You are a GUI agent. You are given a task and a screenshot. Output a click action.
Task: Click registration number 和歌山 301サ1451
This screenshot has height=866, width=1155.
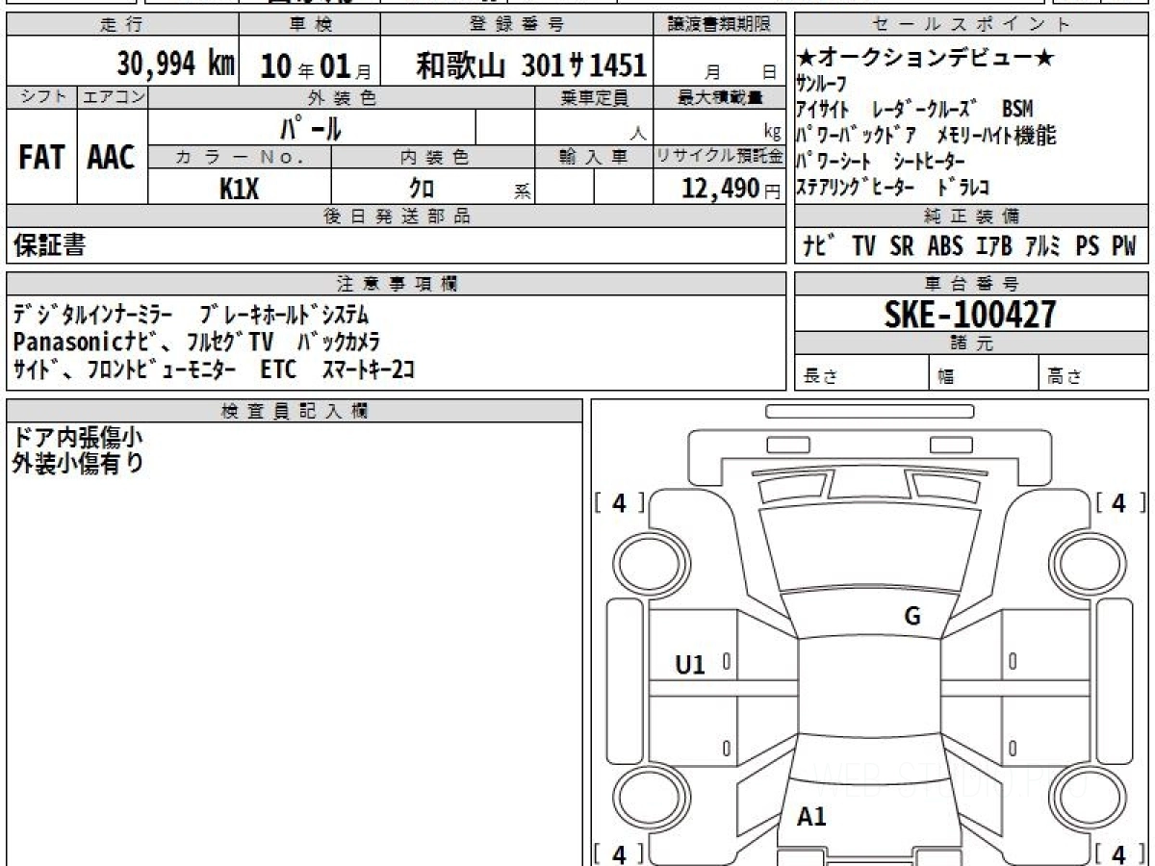pyautogui.click(x=530, y=65)
